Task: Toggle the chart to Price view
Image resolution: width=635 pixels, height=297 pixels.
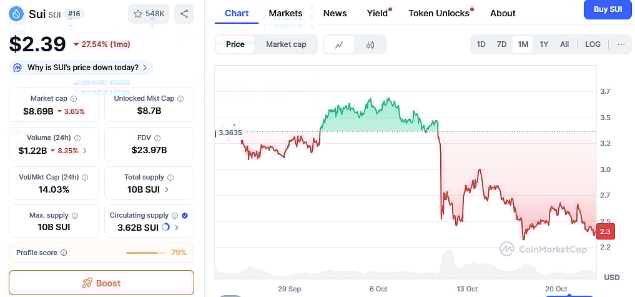Action: point(235,44)
